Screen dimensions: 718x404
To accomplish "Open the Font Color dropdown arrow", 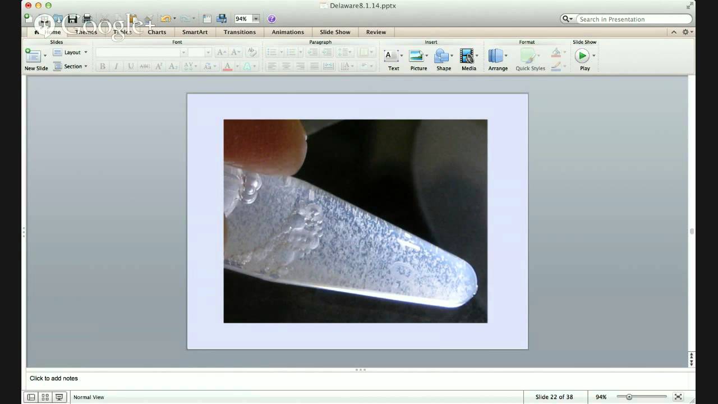I will point(237,66).
